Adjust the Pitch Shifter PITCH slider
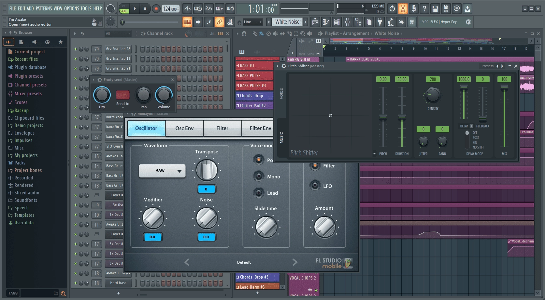 coord(383,117)
